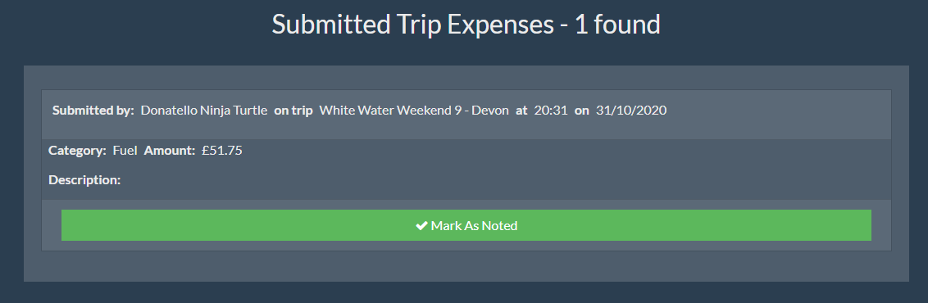This screenshot has width=928, height=303.
Task: Click the Donatello Ninja Turtle name
Action: pos(204,111)
